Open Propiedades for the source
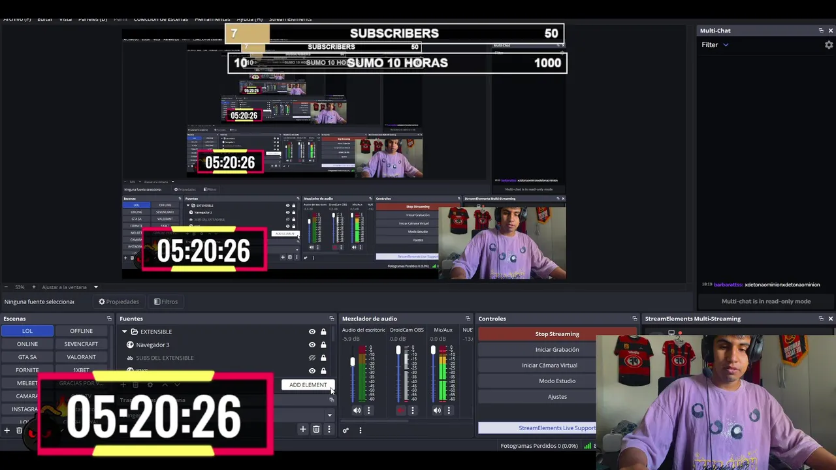This screenshot has width=836, height=470. point(119,302)
